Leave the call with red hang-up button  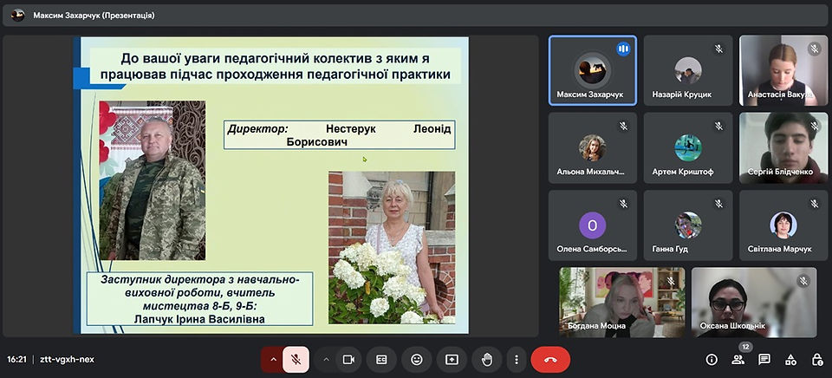click(x=550, y=360)
